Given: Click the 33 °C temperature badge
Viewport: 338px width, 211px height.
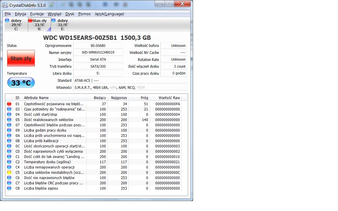Looking at the screenshot, I should point(21,83).
